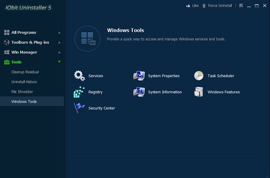Screen dimensions: 270x178
Task: Expand the Win Manager section arrow
Action: pos(59,52)
